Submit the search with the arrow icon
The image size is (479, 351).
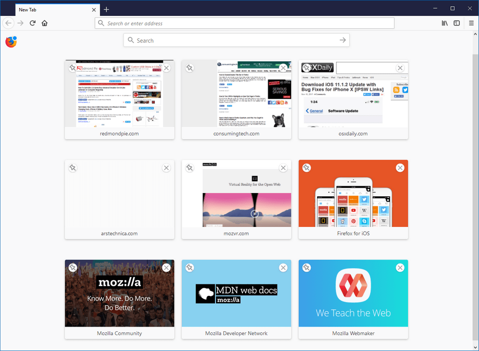click(342, 40)
